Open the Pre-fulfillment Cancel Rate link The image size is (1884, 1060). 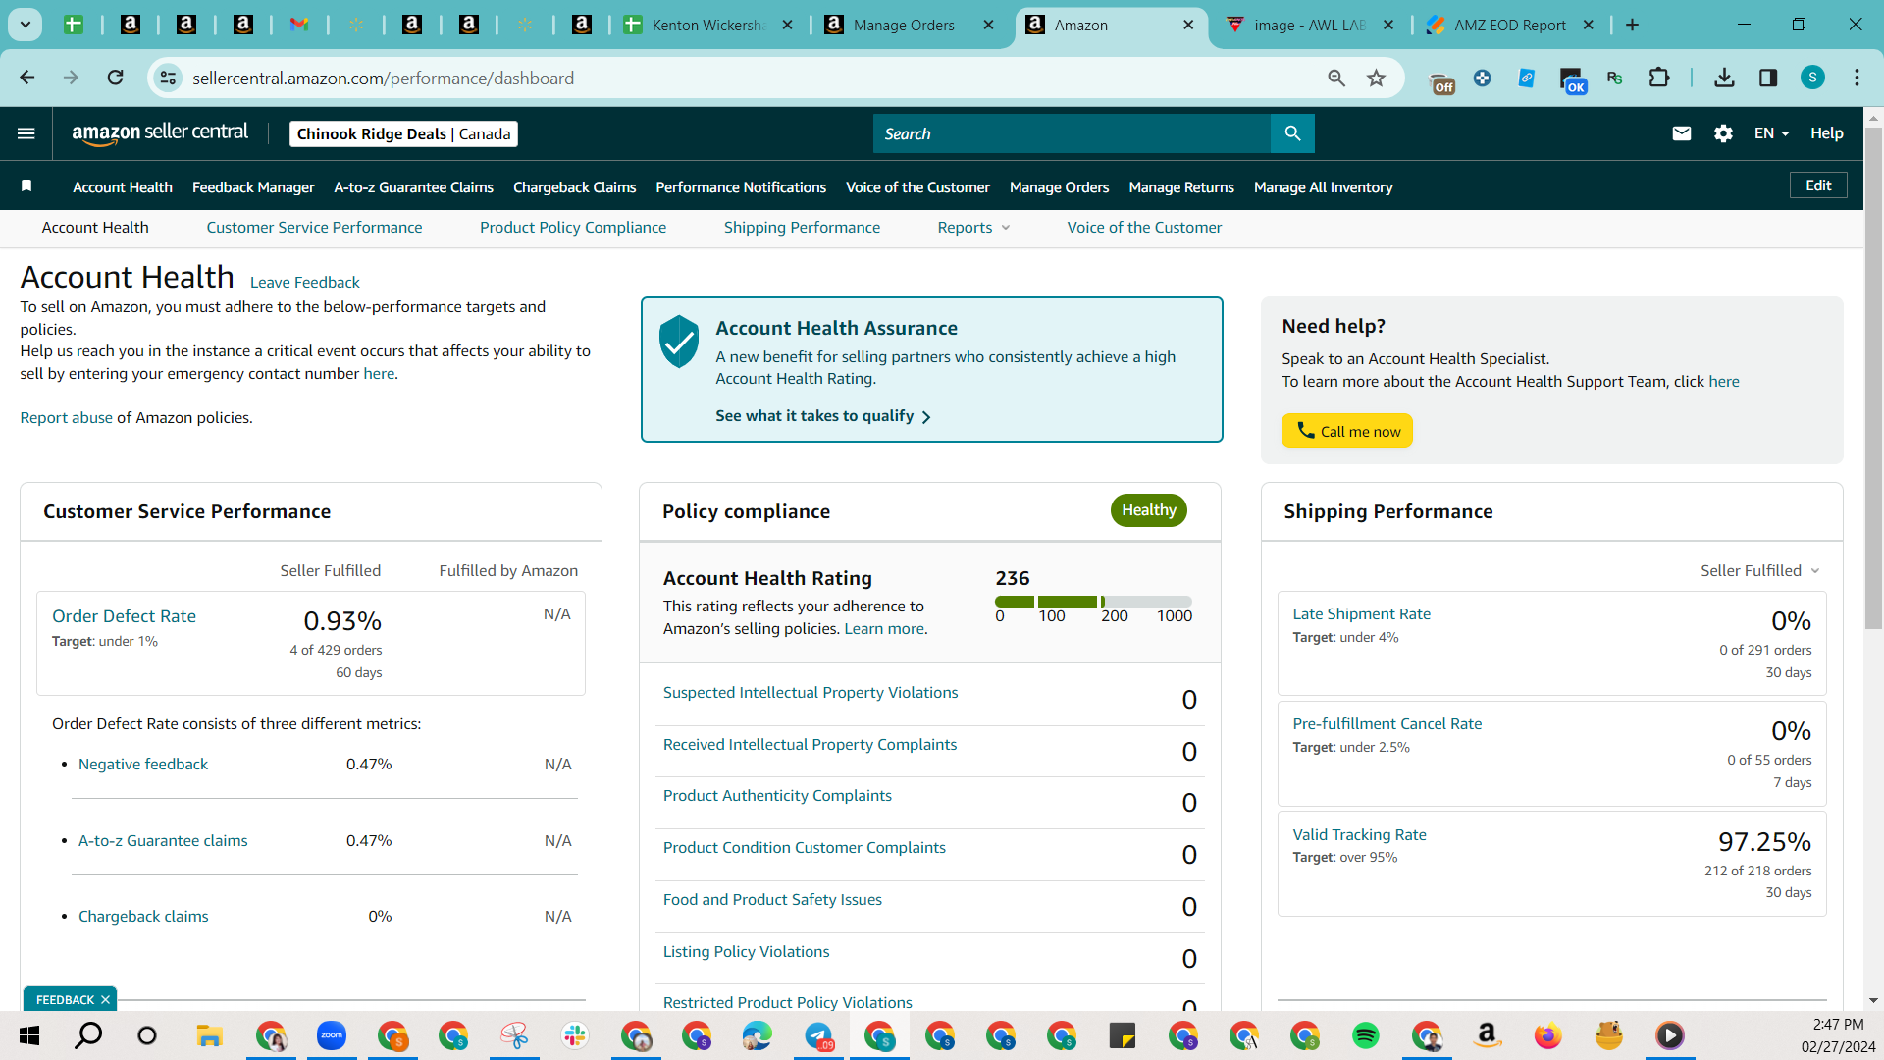(1387, 724)
